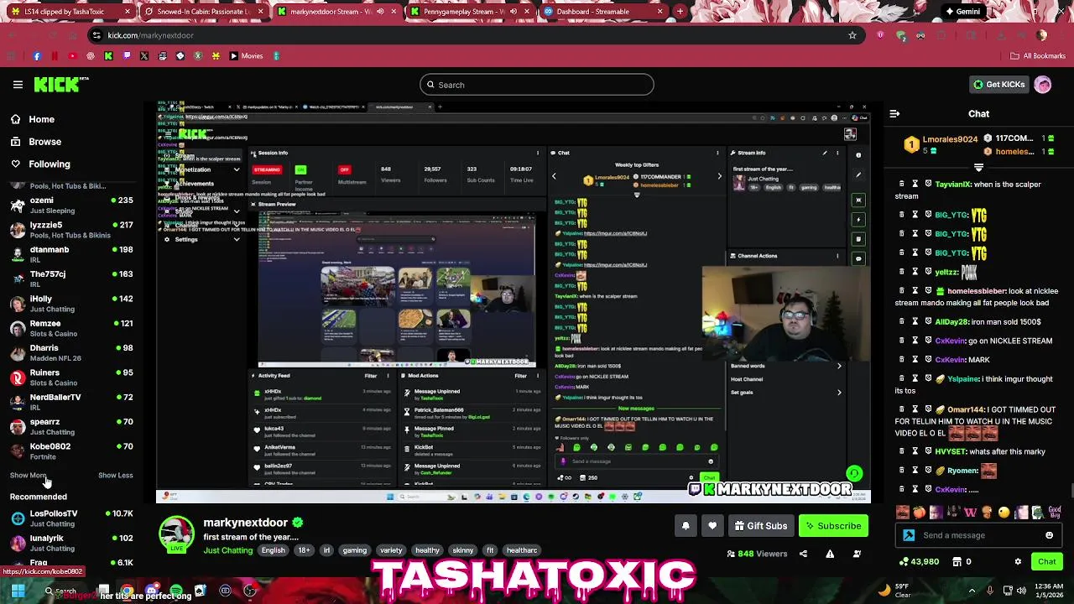Click the share stream icon
Screen dimensions: 1074x604
tap(803, 554)
